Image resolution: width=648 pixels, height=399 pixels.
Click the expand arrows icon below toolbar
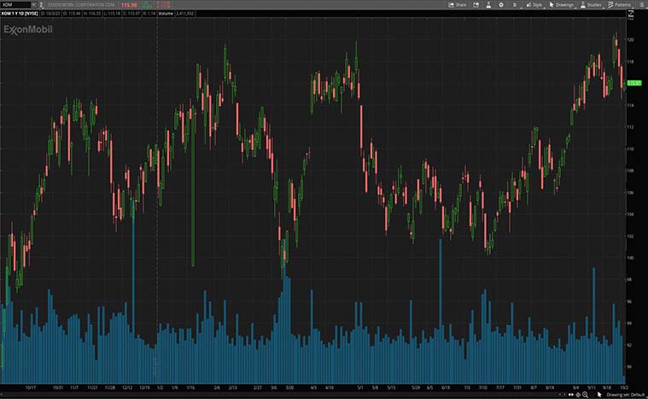click(631, 14)
